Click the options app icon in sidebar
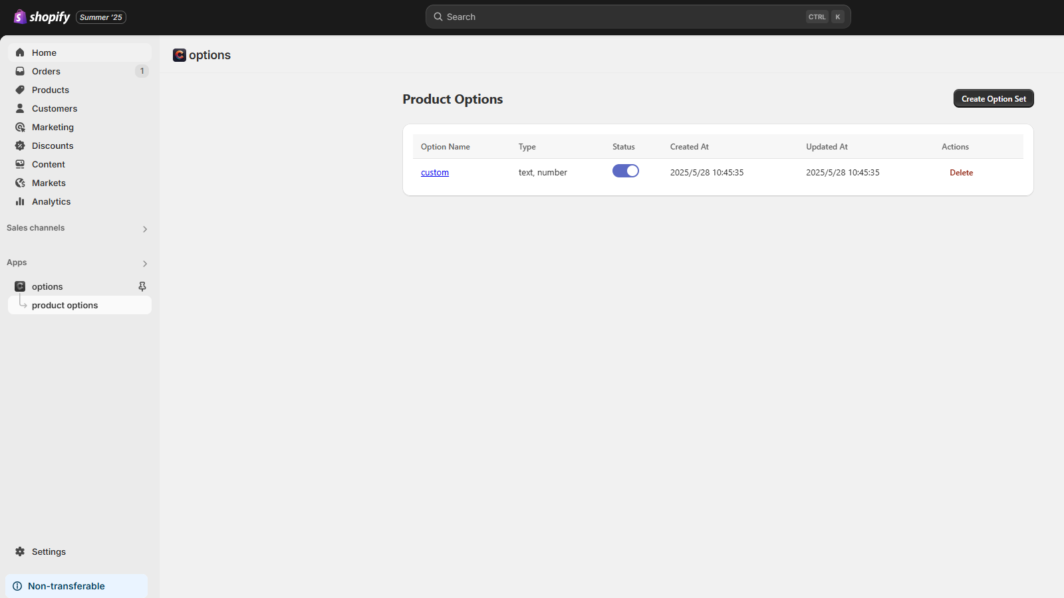Image resolution: width=1064 pixels, height=598 pixels. click(20, 286)
